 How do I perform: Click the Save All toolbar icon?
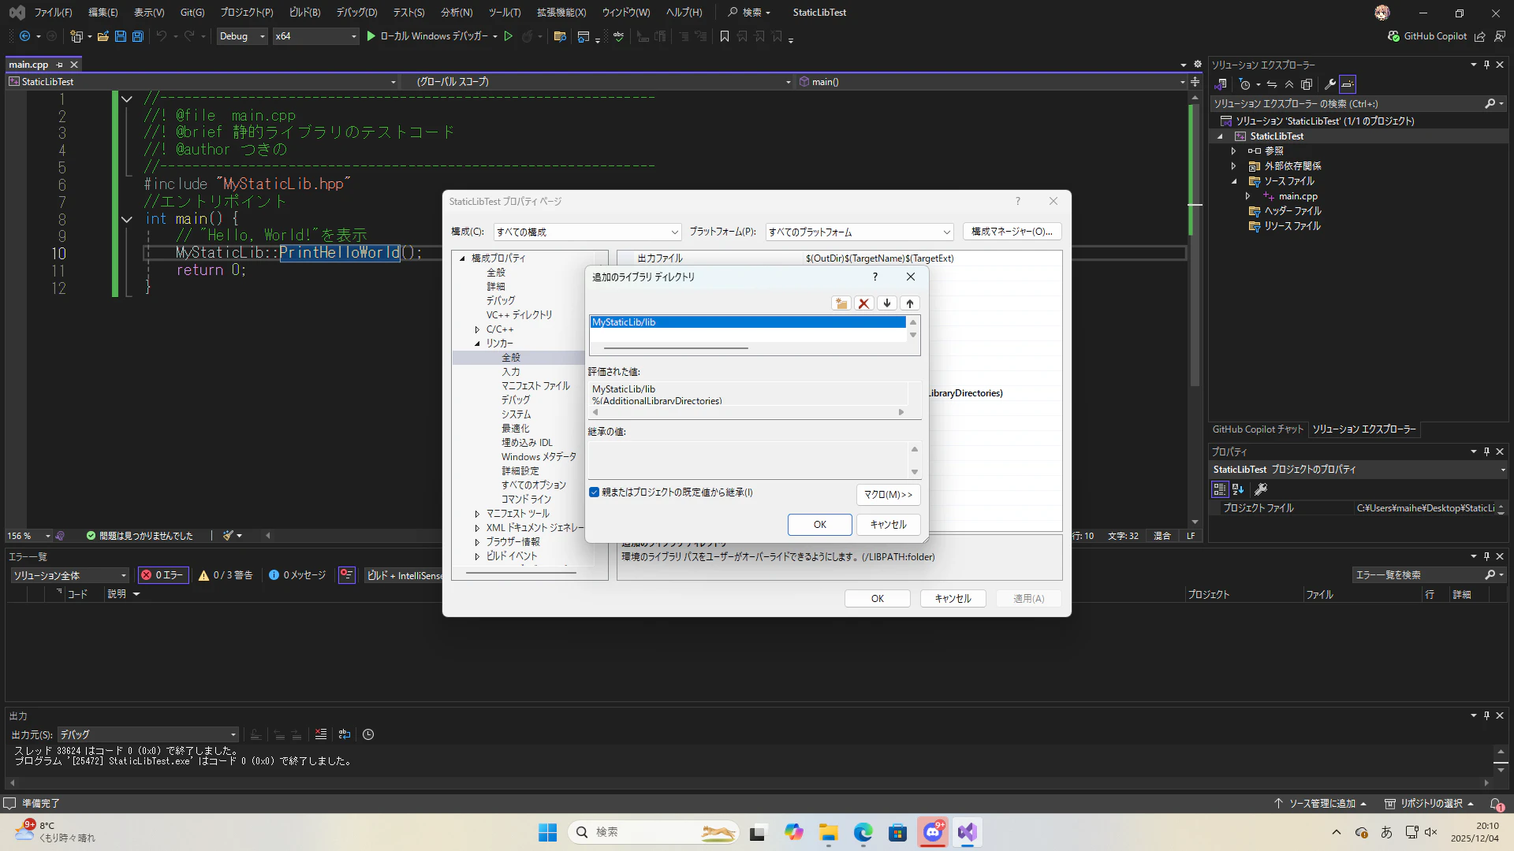pos(138,36)
